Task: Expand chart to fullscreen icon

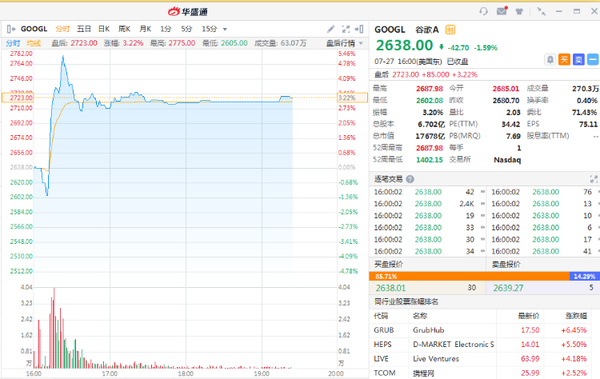Action: point(346,29)
